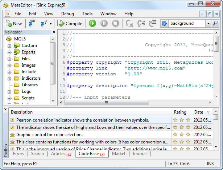Image resolution: width=223 pixels, height=170 pixels.
Task: Open the View menu
Action: click(49, 14)
